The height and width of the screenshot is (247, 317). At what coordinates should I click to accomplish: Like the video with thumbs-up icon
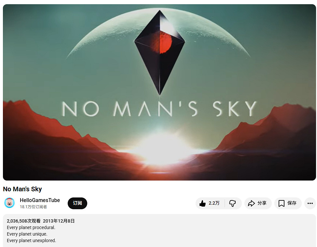pyautogui.click(x=202, y=203)
